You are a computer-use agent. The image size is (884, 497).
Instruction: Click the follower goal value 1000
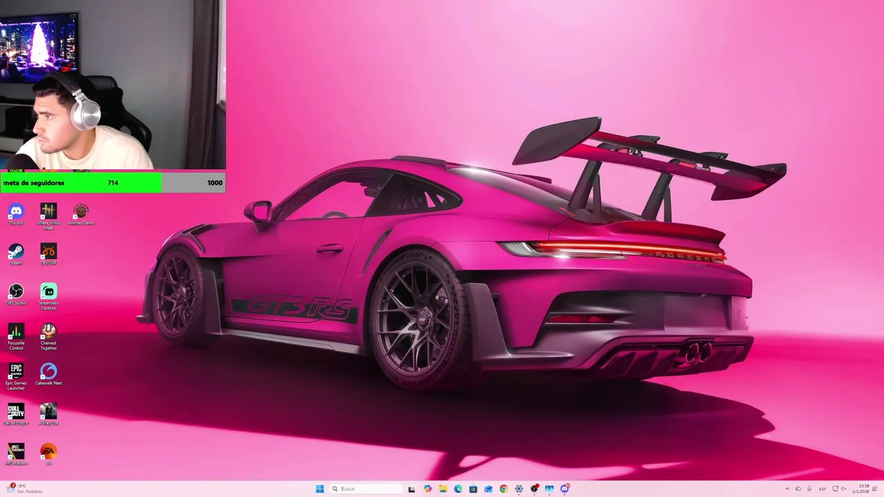click(x=215, y=183)
